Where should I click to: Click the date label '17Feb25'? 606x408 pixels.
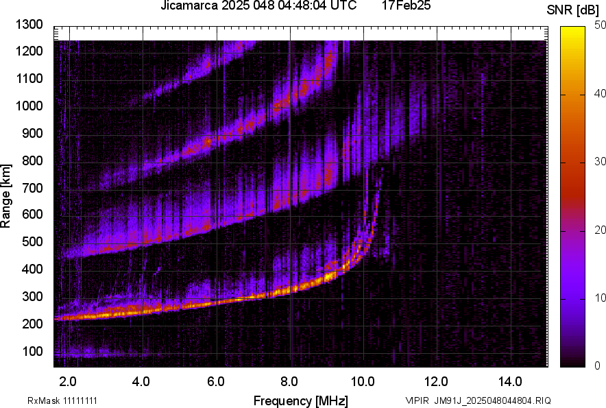(407, 5)
